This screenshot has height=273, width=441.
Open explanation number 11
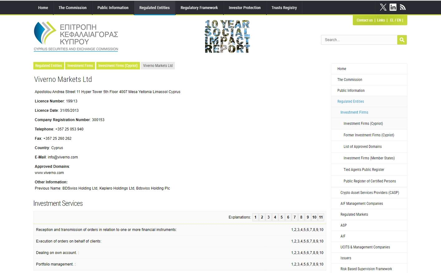[321, 217]
